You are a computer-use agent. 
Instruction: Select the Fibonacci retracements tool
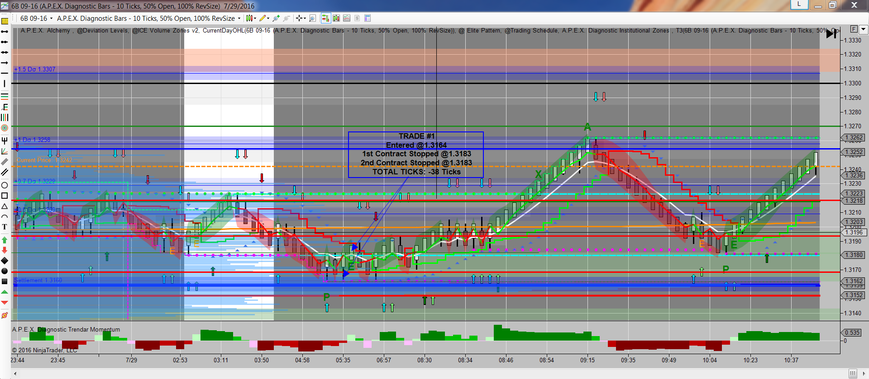click(5, 96)
